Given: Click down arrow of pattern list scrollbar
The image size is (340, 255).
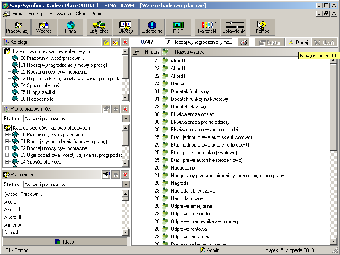Looking at the screenshot, I should [334, 241].
